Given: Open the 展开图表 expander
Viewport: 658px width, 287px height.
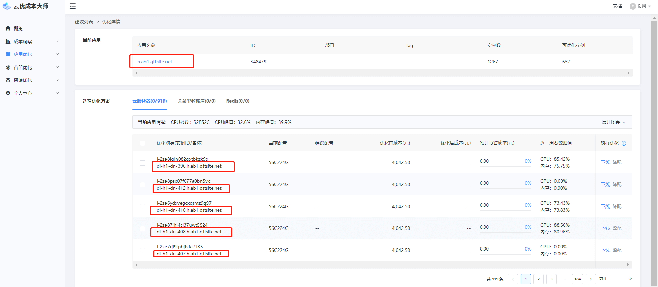Looking at the screenshot, I should point(614,122).
